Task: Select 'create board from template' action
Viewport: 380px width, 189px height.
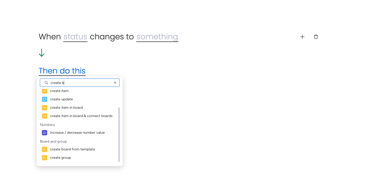Action: pos(72,149)
